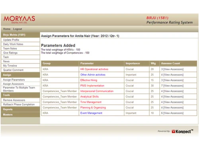This screenshot has height=149, width=199.
Task: View Assessors for Event Management
Action: point(174,113)
